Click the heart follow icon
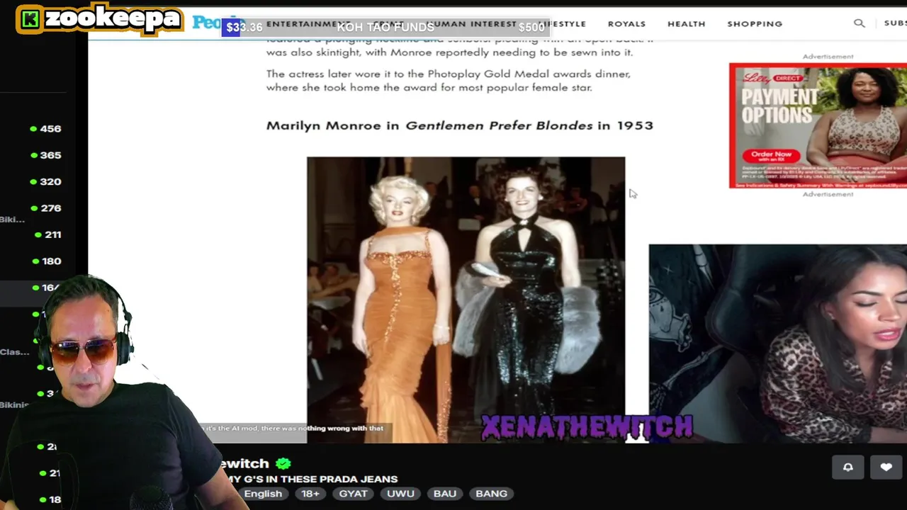 pyautogui.click(x=886, y=467)
